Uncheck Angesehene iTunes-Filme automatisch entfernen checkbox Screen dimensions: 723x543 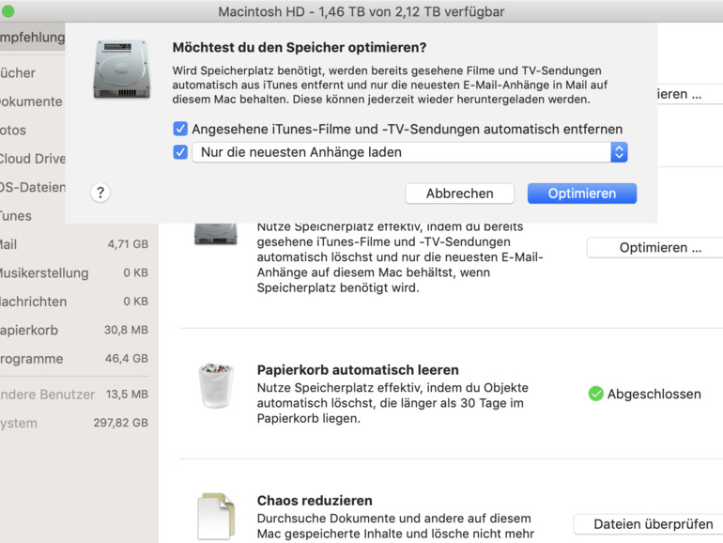click(180, 129)
